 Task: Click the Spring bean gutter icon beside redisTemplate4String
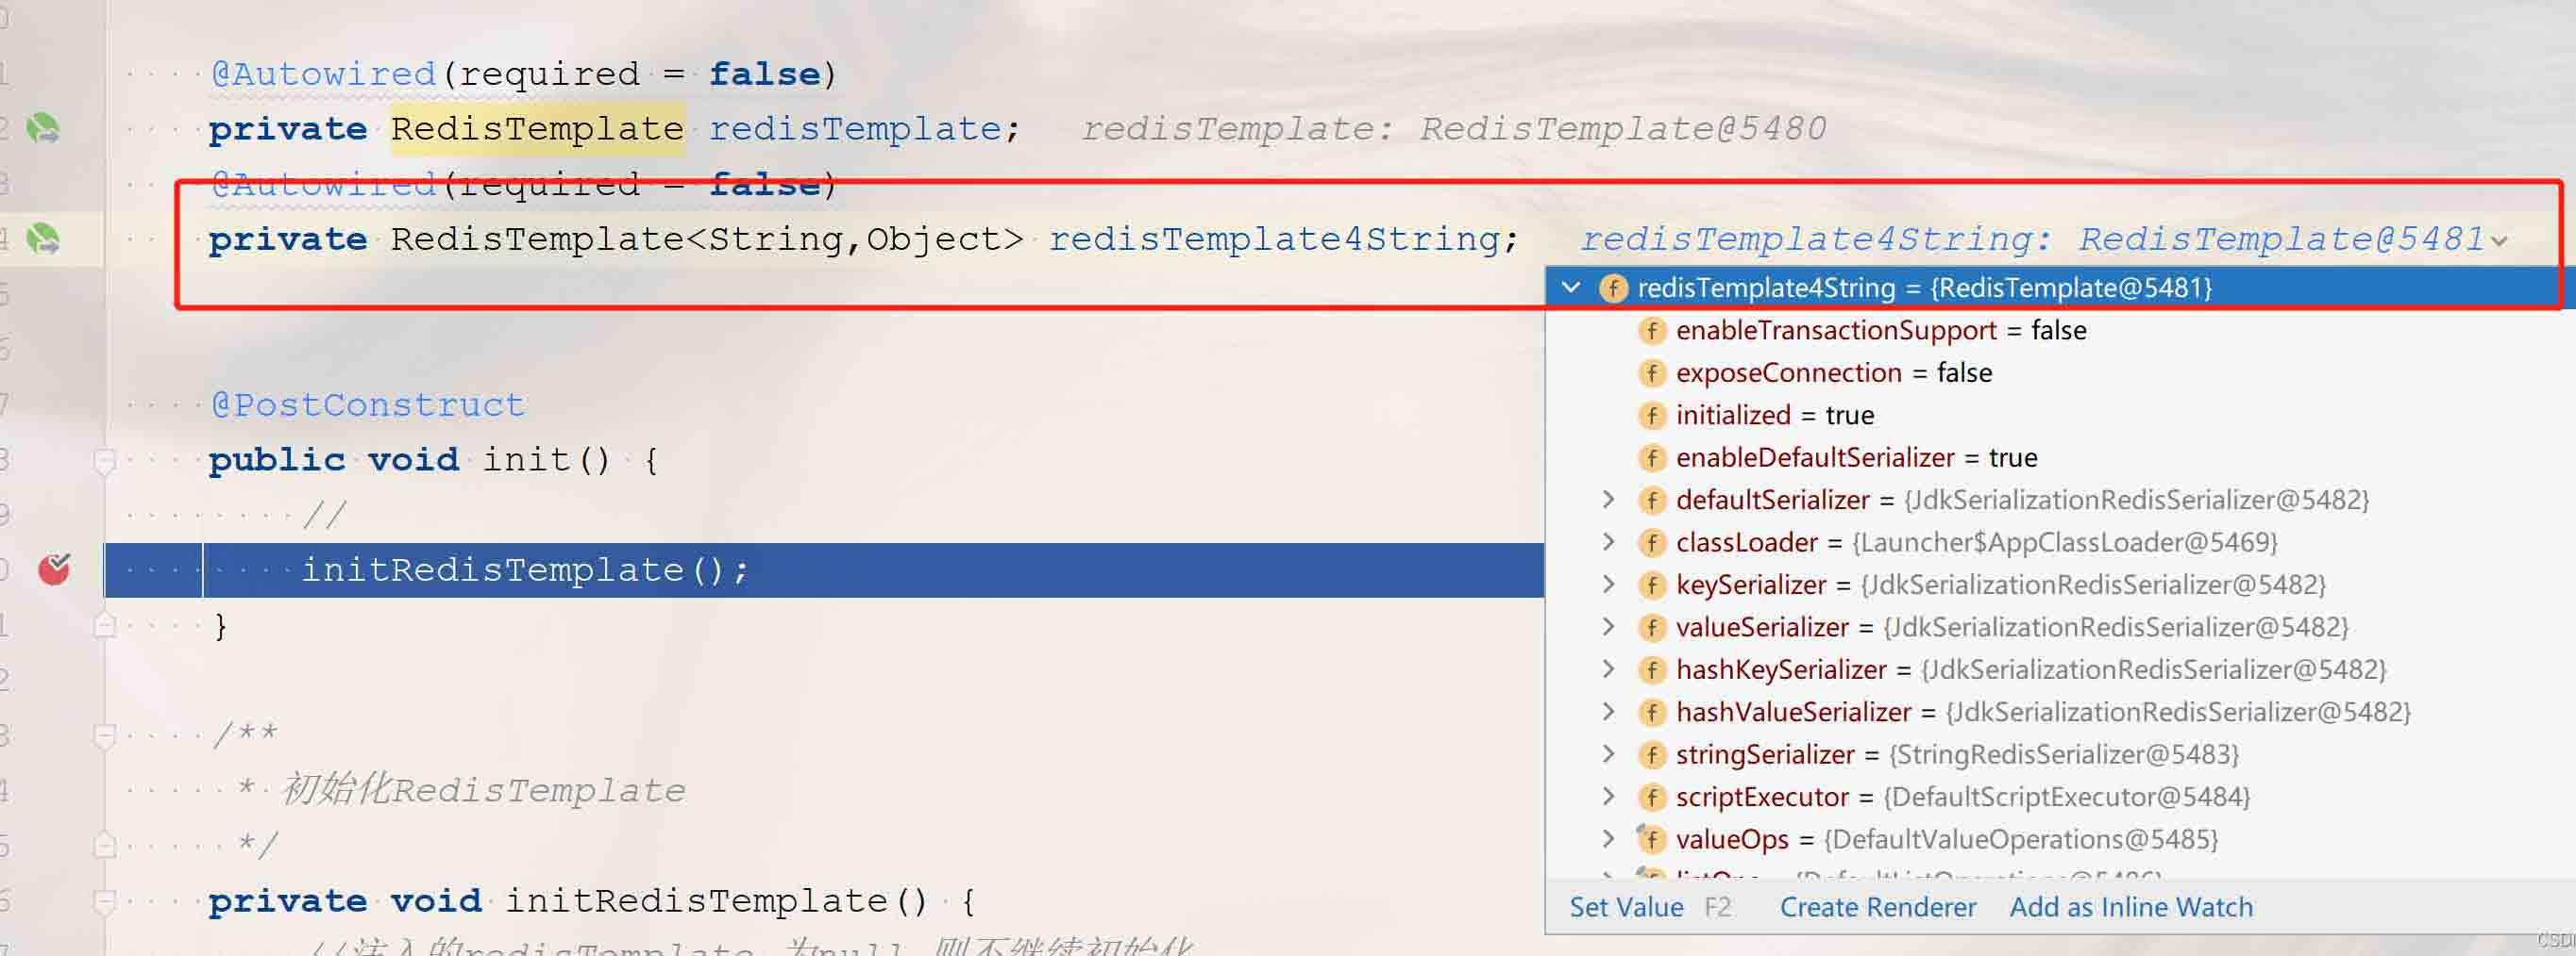coord(43,239)
